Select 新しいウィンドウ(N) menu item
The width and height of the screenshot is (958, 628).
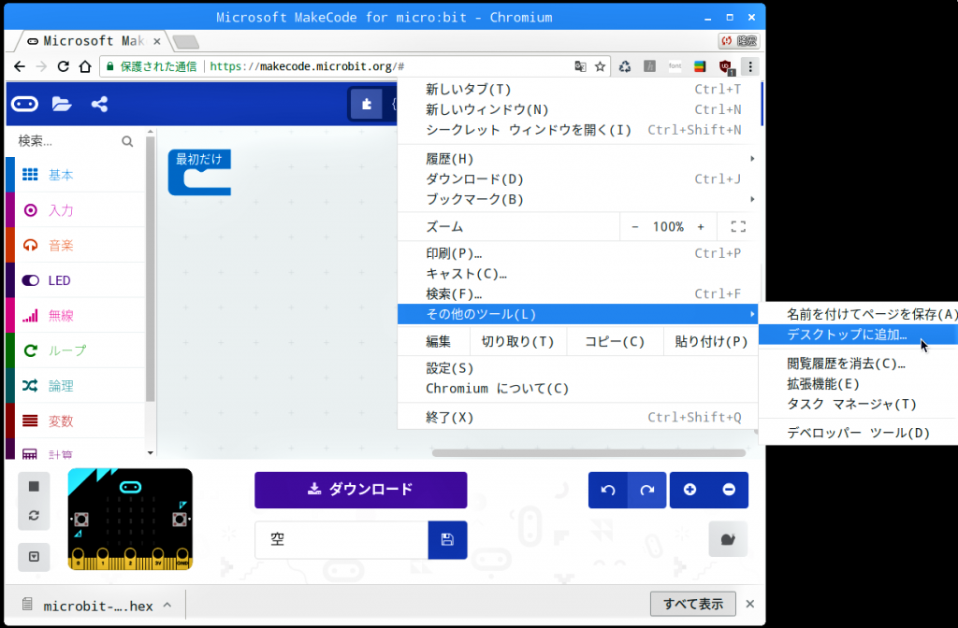click(x=577, y=110)
